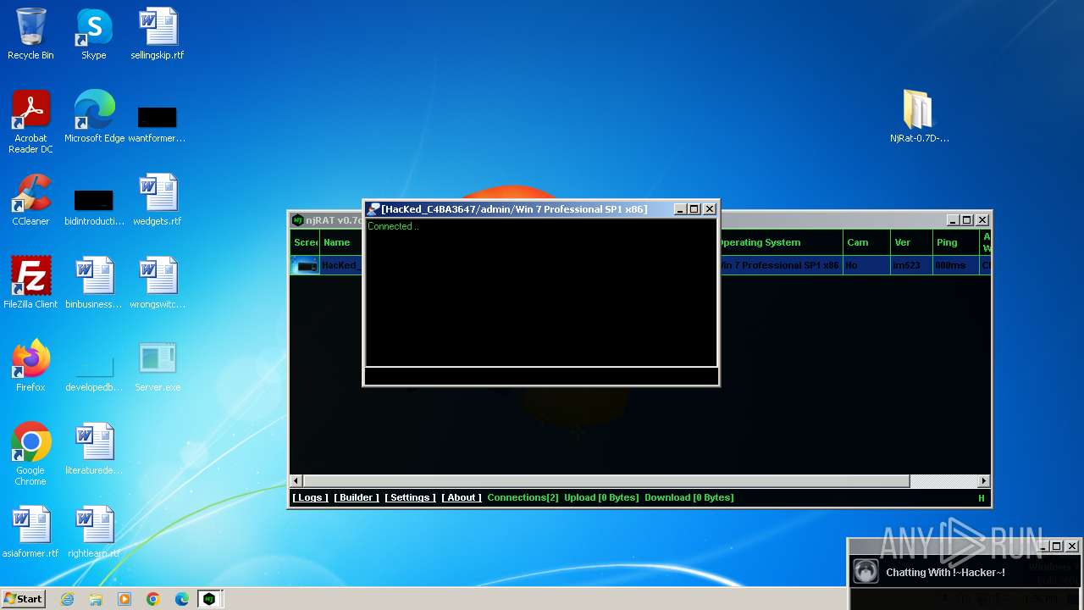The height and width of the screenshot is (610, 1084).
Task: Select the wedgets.rtf file icon
Action: [x=158, y=200]
